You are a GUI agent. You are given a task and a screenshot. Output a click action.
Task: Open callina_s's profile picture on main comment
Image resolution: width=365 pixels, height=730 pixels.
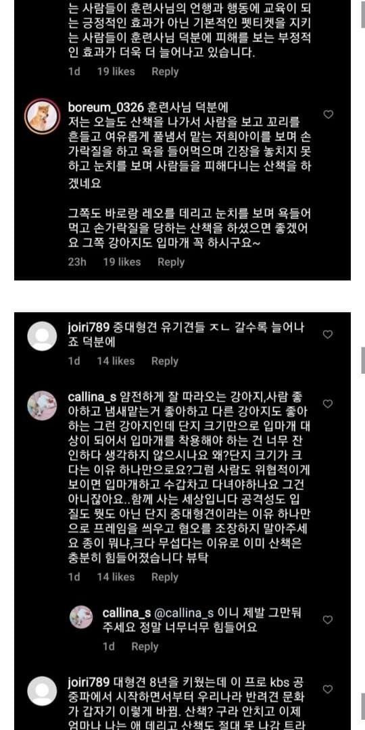click(x=42, y=405)
